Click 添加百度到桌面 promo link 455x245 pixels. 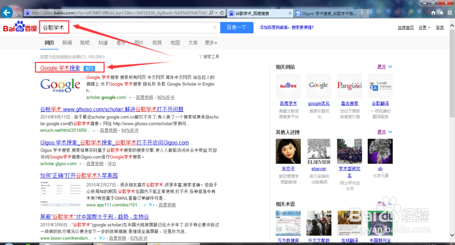286,27
